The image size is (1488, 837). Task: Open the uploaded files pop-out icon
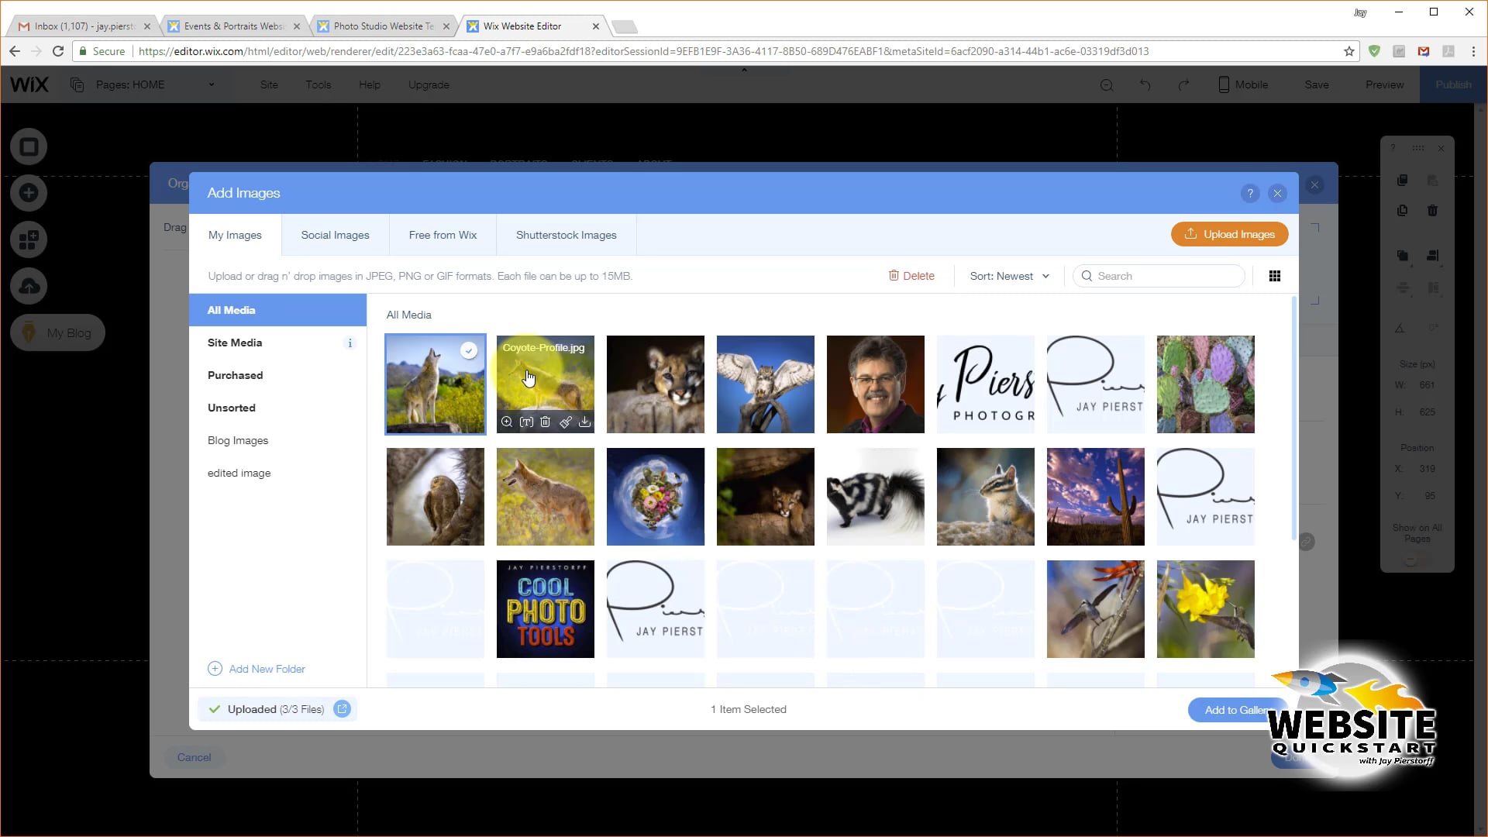coord(342,708)
